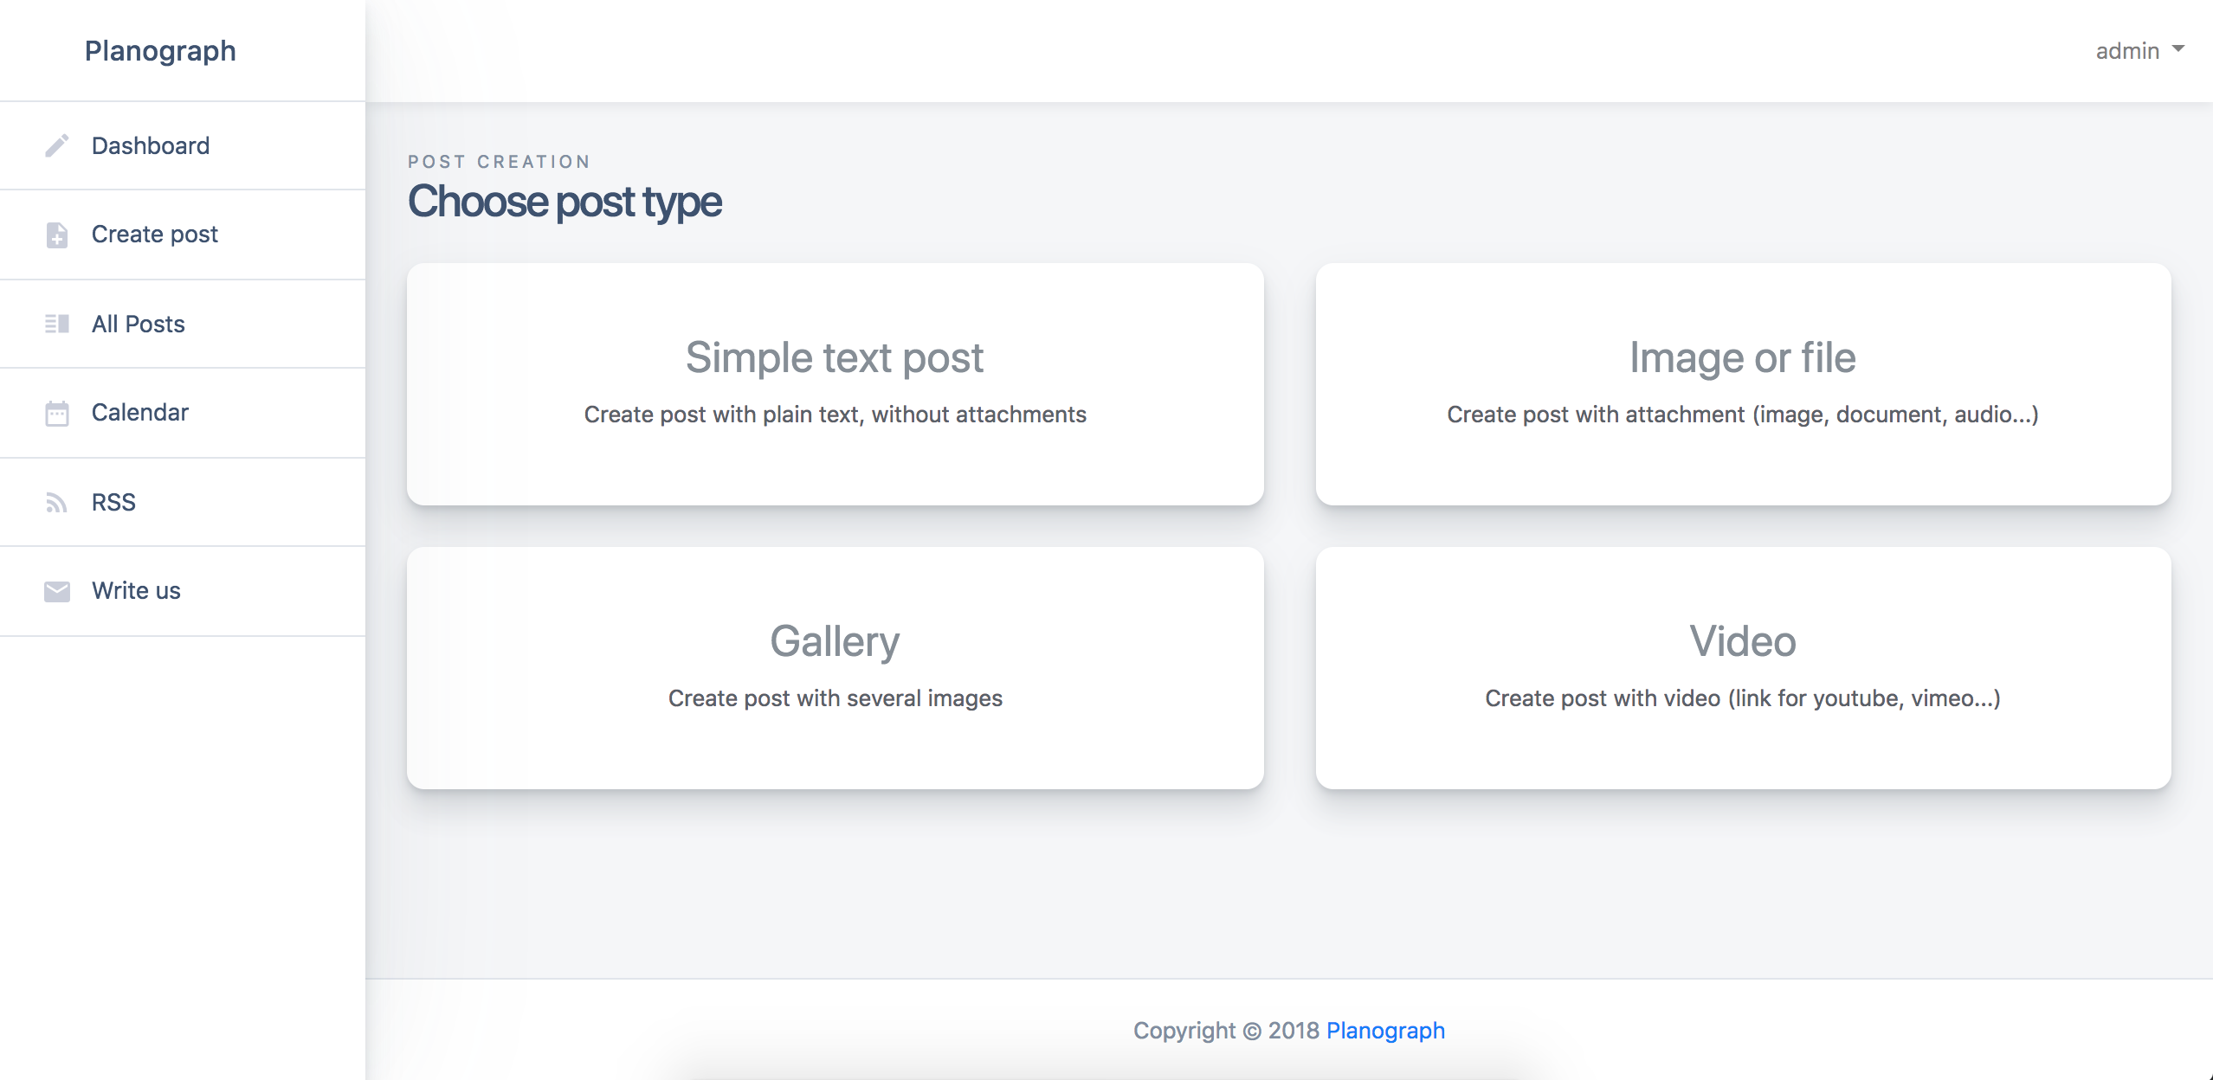
Task: Click the list icon beside All Posts
Action: coord(57,324)
